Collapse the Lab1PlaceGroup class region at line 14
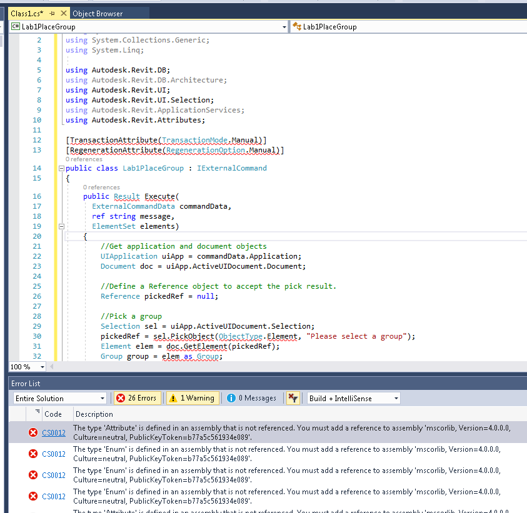The width and height of the screenshot is (527, 513). tap(61, 168)
